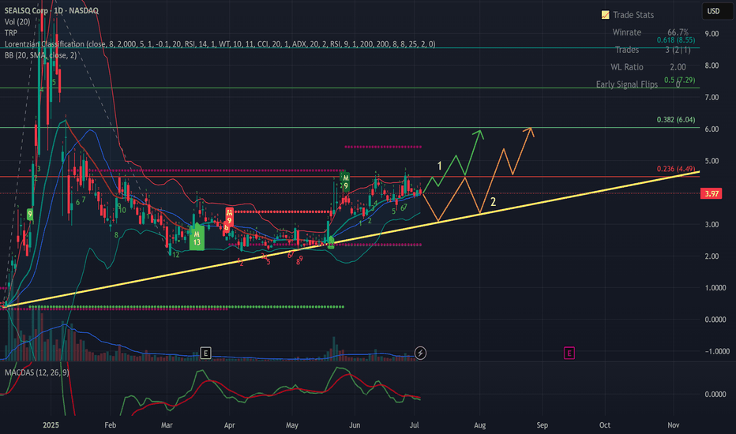Click the Winrate 66.7% value
Screen dimensions: 736x434
(678, 32)
